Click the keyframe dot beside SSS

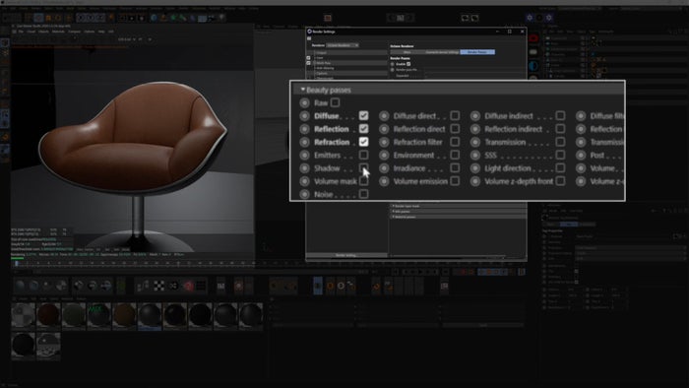click(x=475, y=156)
